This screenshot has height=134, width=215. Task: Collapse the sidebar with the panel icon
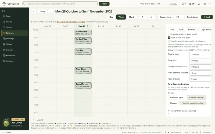coord(3,11)
